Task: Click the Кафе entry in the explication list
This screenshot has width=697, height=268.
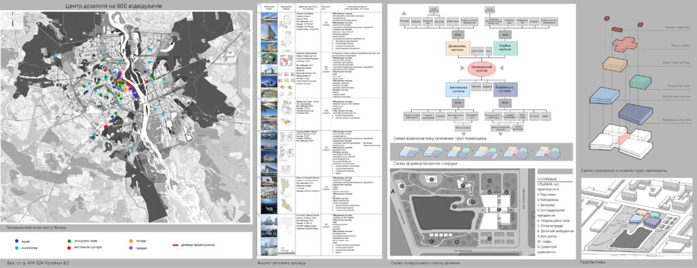Action: point(545,241)
